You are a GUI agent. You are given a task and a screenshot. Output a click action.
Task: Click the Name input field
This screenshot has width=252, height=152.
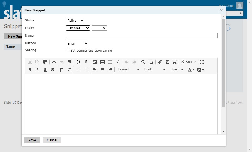tap(142, 36)
